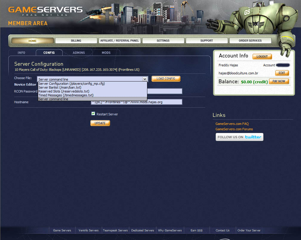Open ORDER SERVICES navigation tab
The height and width of the screenshot is (240, 301).
click(250, 40)
